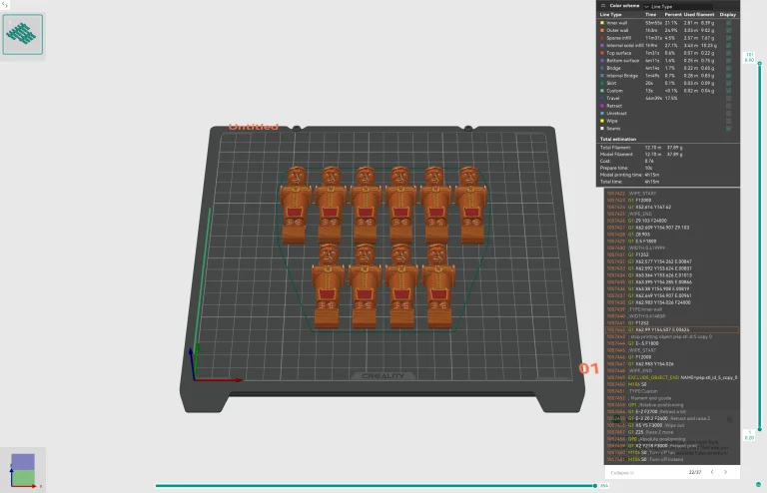767x493 pixels.
Task: Enable Travel line display checkbox
Action: (x=729, y=98)
